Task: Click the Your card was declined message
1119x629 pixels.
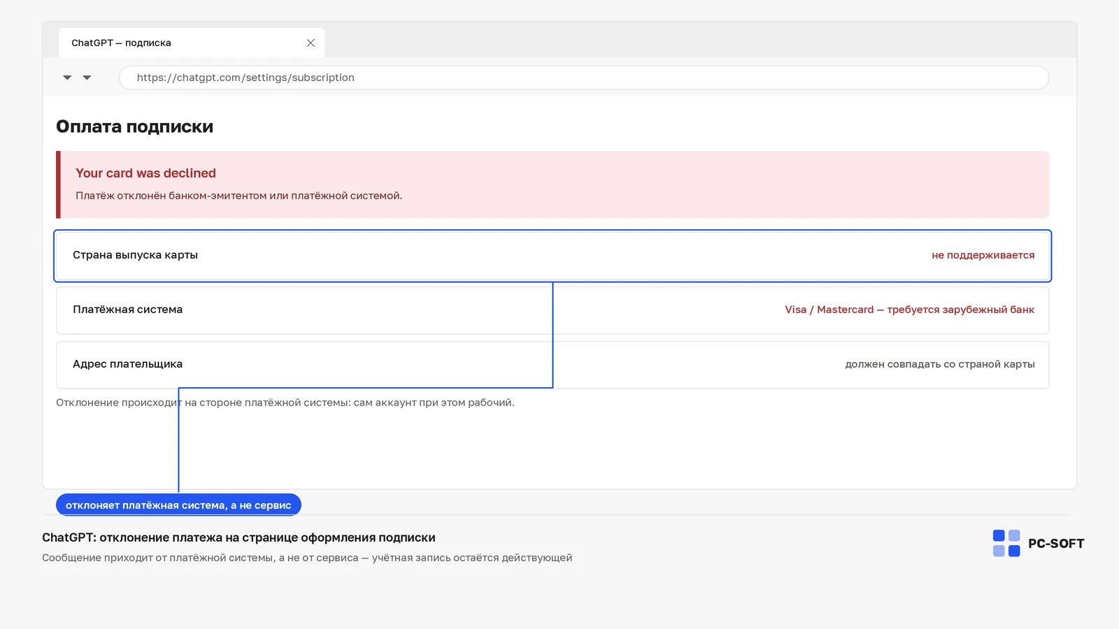Action: [x=145, y=173]
